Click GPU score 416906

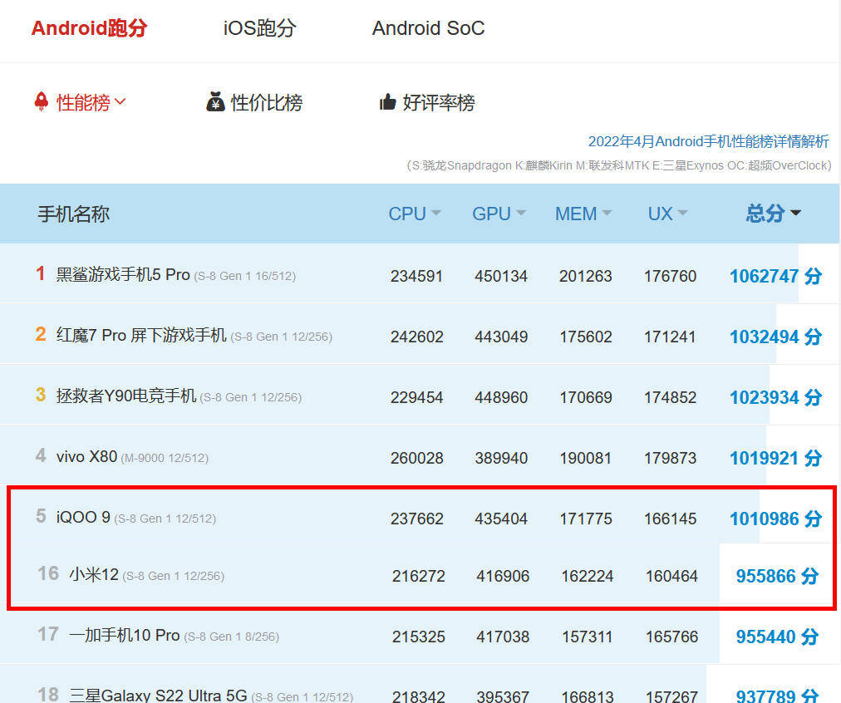tap(503, 576)
